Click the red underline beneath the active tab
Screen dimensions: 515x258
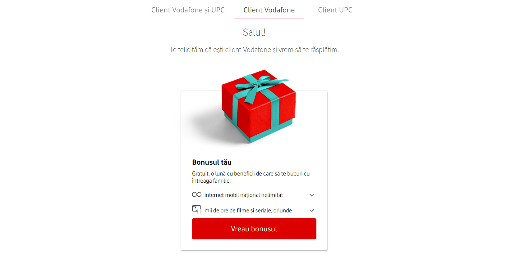tap(269, 19)
